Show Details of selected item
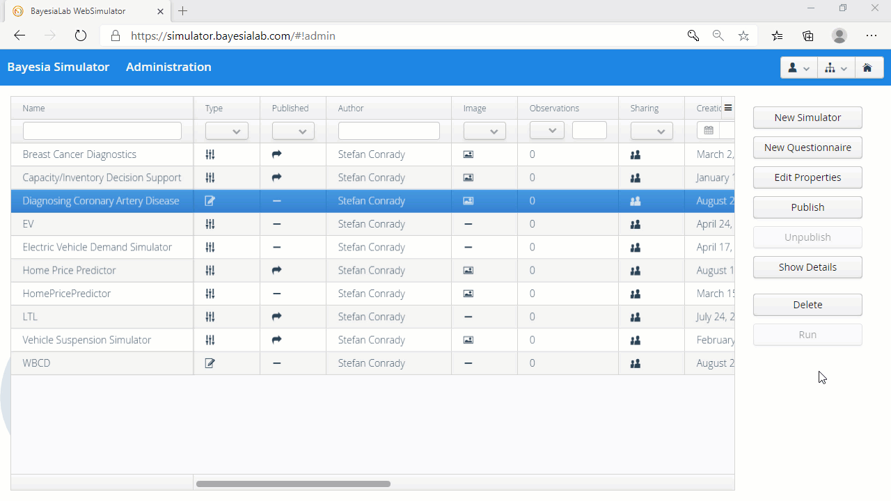 (x=807, y=267)
